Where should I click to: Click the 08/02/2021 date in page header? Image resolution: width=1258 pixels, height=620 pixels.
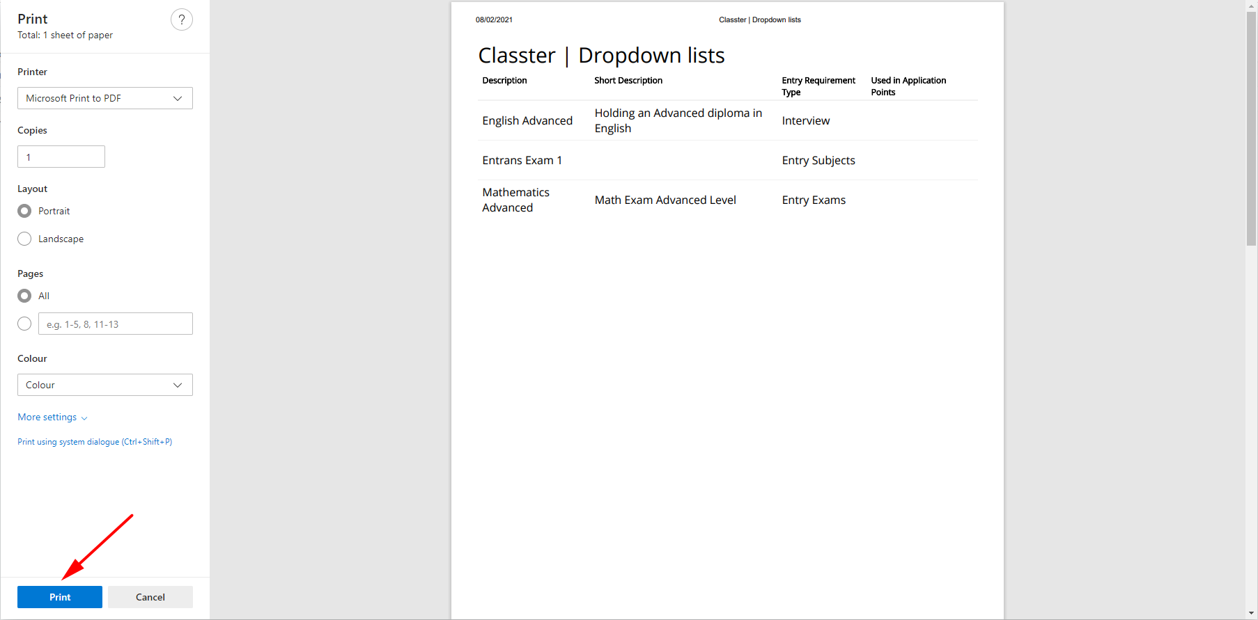coord(494,19)
